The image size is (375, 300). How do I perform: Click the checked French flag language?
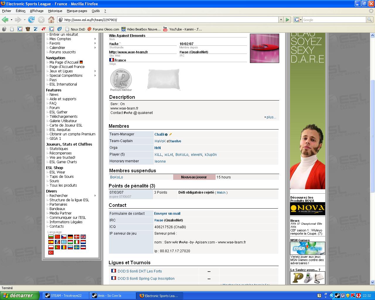(57, 242)
